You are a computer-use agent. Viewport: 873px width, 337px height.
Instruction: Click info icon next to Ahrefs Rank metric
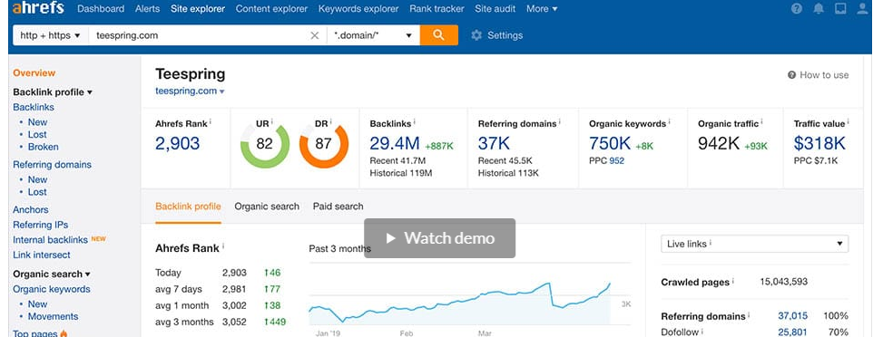(211, 122)
